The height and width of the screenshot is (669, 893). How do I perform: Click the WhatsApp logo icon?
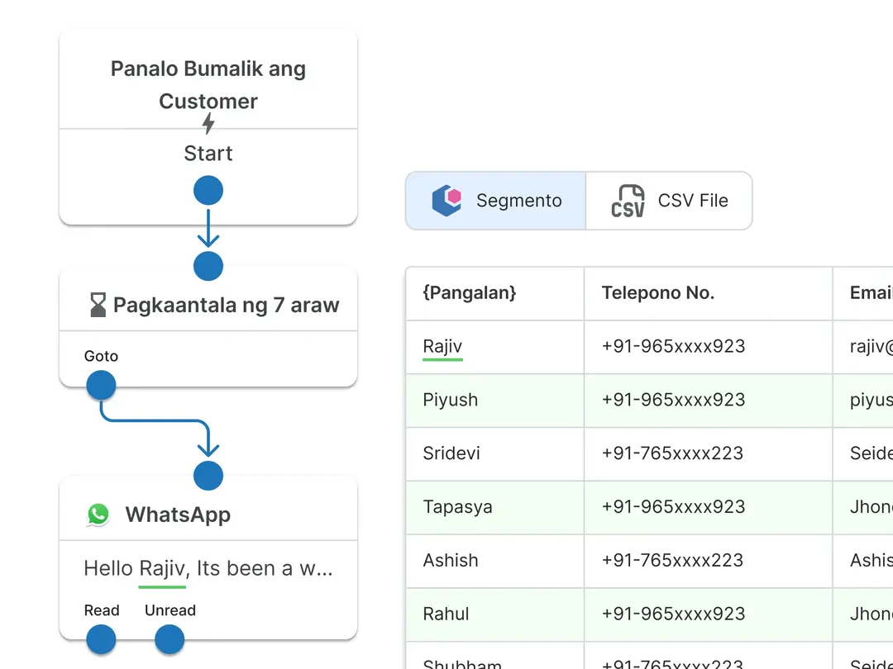98,515
